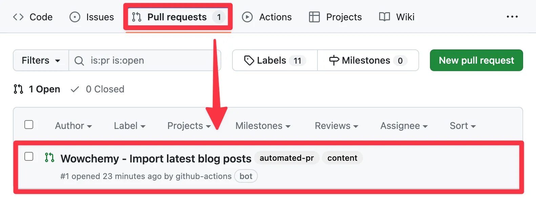The height and width of the screenshot is (199, 536).
Task: Open the Wowchemy blog posts pull request
Action: (x=156, y=158)
